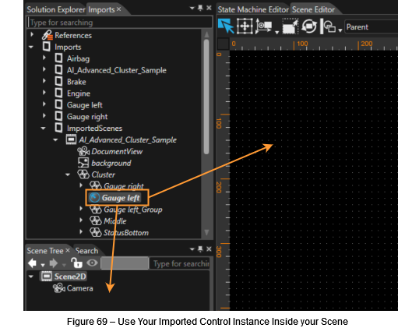Viewport: 398px width, 328px height.
Task: Toggle the eye visibility icon
Action: [92, 263]
